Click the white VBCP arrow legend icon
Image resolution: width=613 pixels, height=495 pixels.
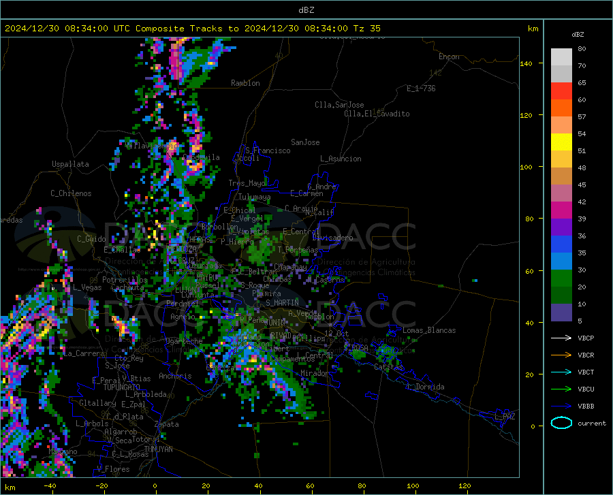click(x=561, y=338)
